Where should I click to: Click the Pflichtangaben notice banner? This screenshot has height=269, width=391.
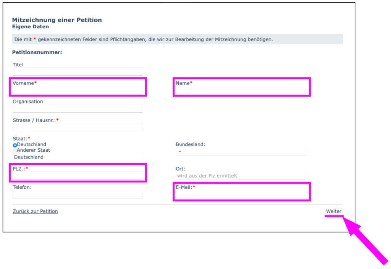tap(177, 39)
